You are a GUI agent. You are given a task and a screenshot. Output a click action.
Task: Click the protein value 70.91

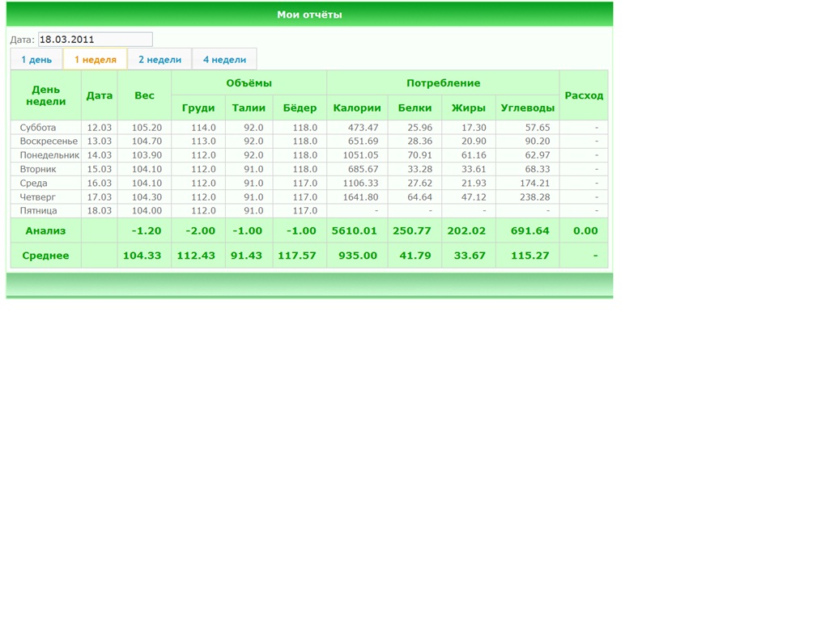(420, 155)
